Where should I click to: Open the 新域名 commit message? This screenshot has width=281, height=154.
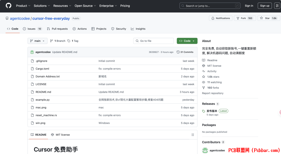pos(103,76)
